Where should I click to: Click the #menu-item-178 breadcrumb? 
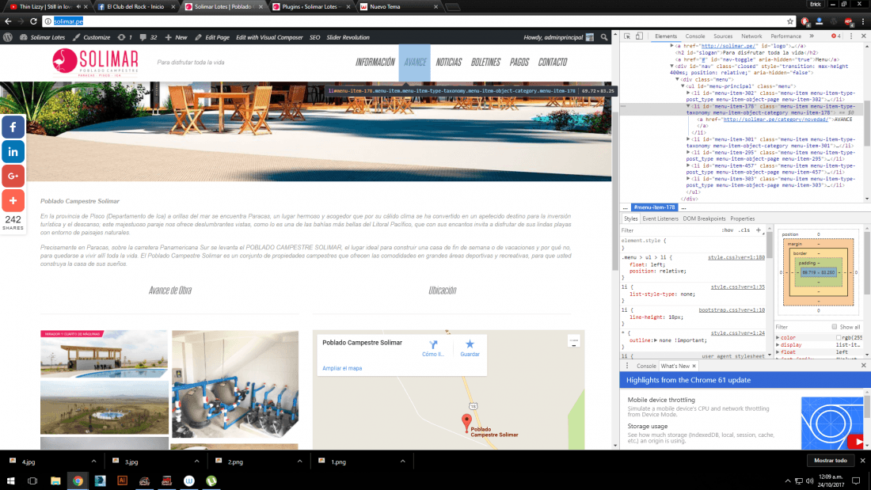coord(654,207)
